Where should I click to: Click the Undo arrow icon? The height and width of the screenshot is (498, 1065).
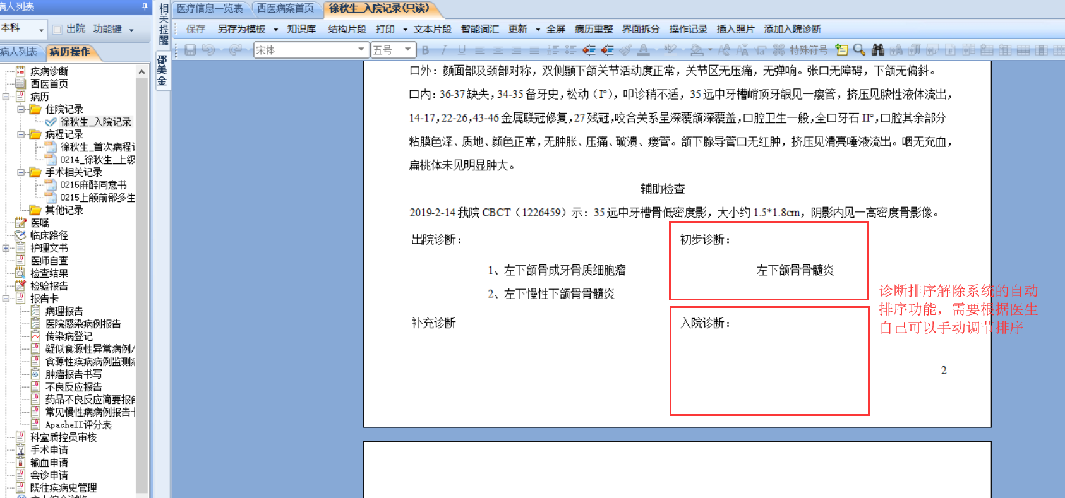[208, 50]
